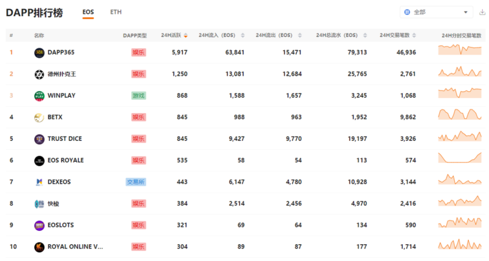Open the EOS ROYALE name link
Image resolution: width=489 pixels, height=261 pixels.
pyautogui.click(x=65, y=160)
